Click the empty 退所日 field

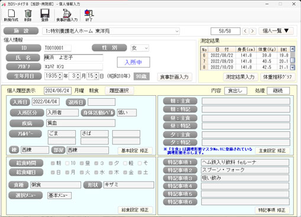pos(101,102)
